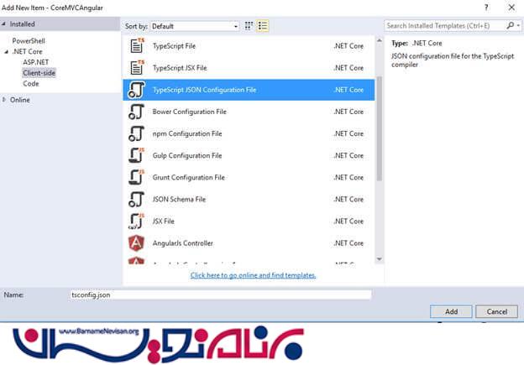Select the 'Gulp Configuration File' name

187,155
